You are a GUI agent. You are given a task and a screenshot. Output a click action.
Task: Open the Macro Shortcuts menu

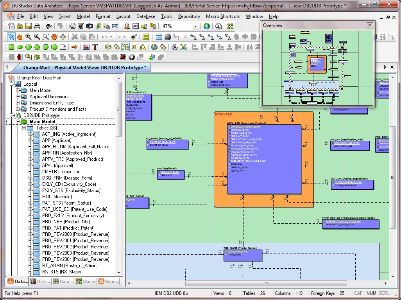(x=223, y=16)
